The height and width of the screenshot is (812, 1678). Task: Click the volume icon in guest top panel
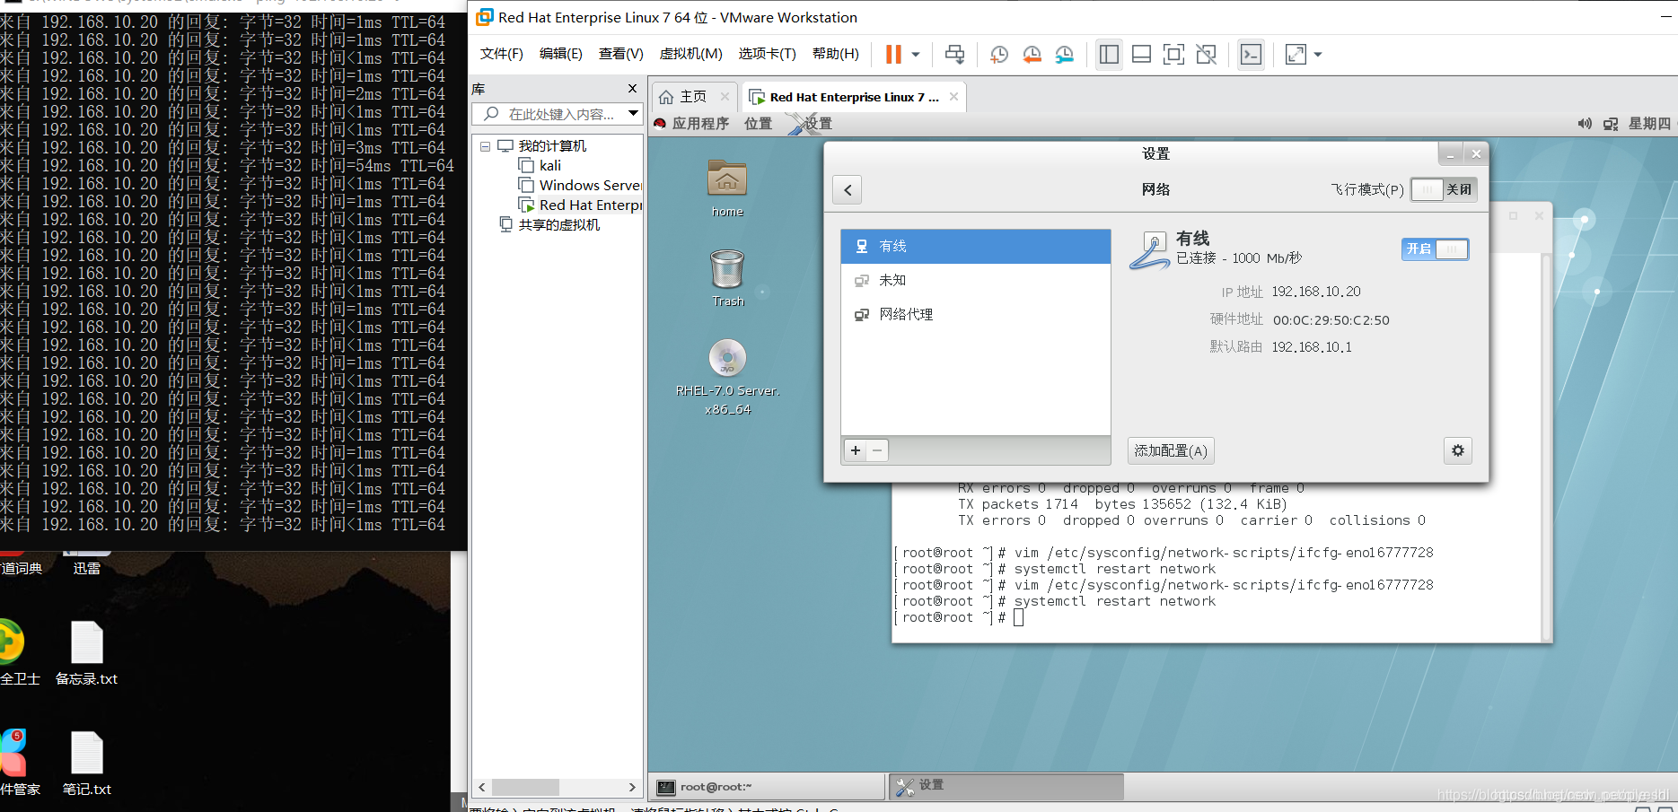[x=1585, y=124]
